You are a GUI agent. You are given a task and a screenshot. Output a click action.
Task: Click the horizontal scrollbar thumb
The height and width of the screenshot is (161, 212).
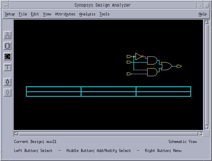[108, 134]
